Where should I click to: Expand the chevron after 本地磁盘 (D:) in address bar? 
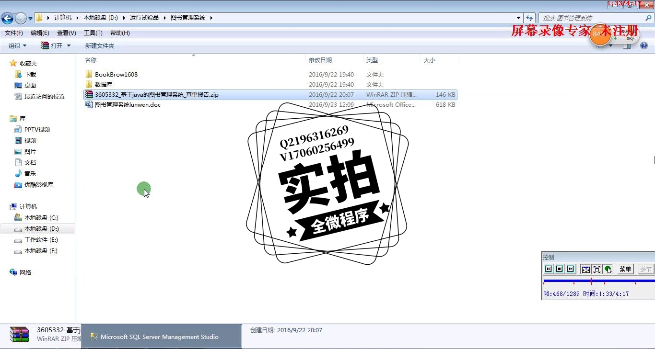123,18
